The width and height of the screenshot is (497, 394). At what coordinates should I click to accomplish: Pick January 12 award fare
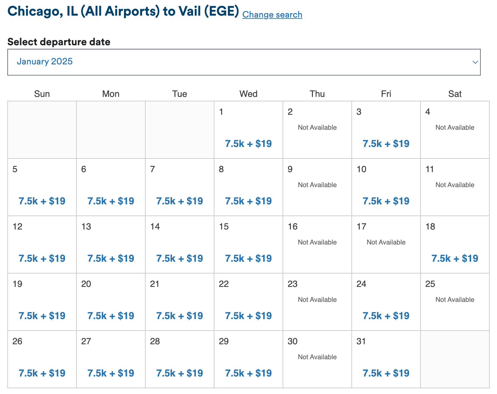(42, 259)
